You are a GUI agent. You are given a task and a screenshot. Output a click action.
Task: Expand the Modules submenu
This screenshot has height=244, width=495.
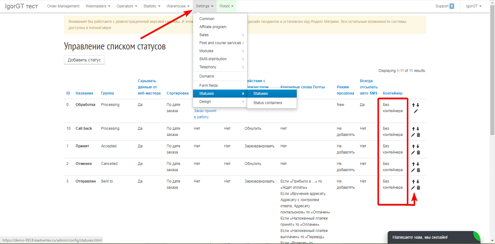pyautogui.click(x=220, y=51)
